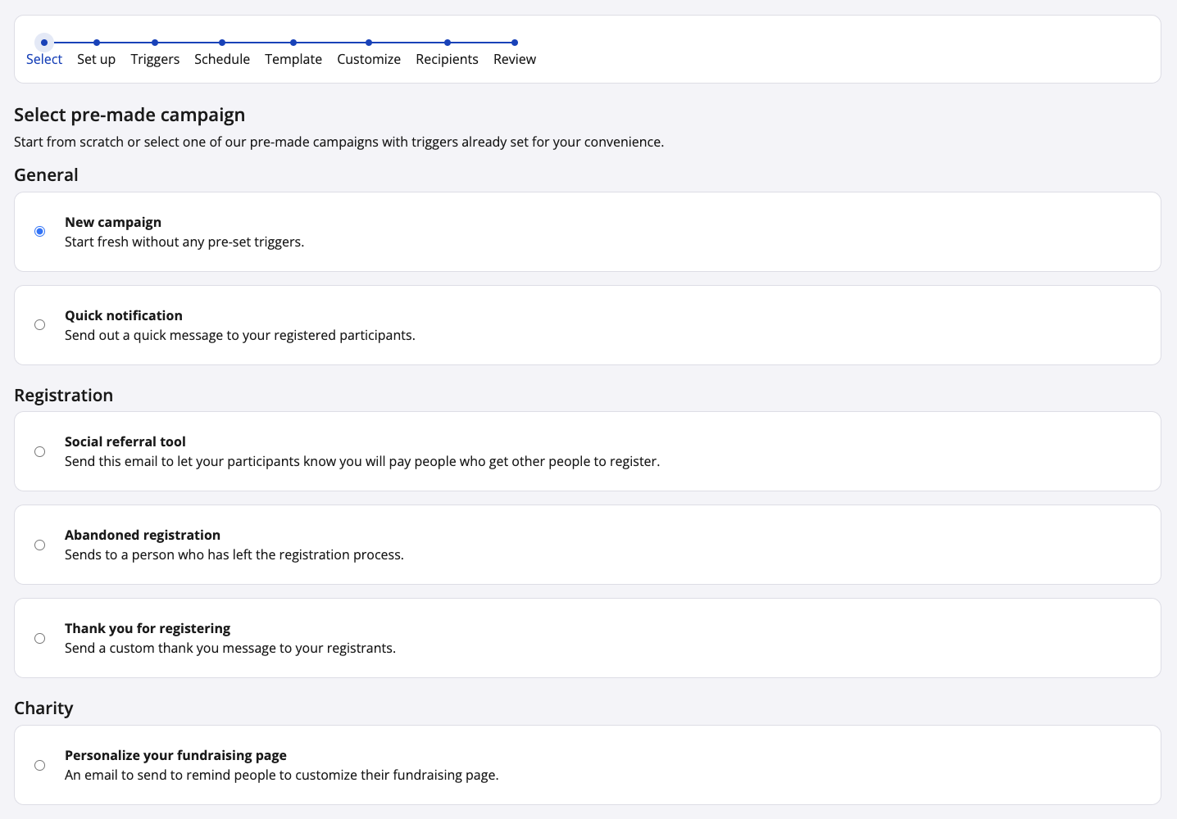Go to the Set up step
Viewport: 1177px width, 819px height.
[96, 51]
